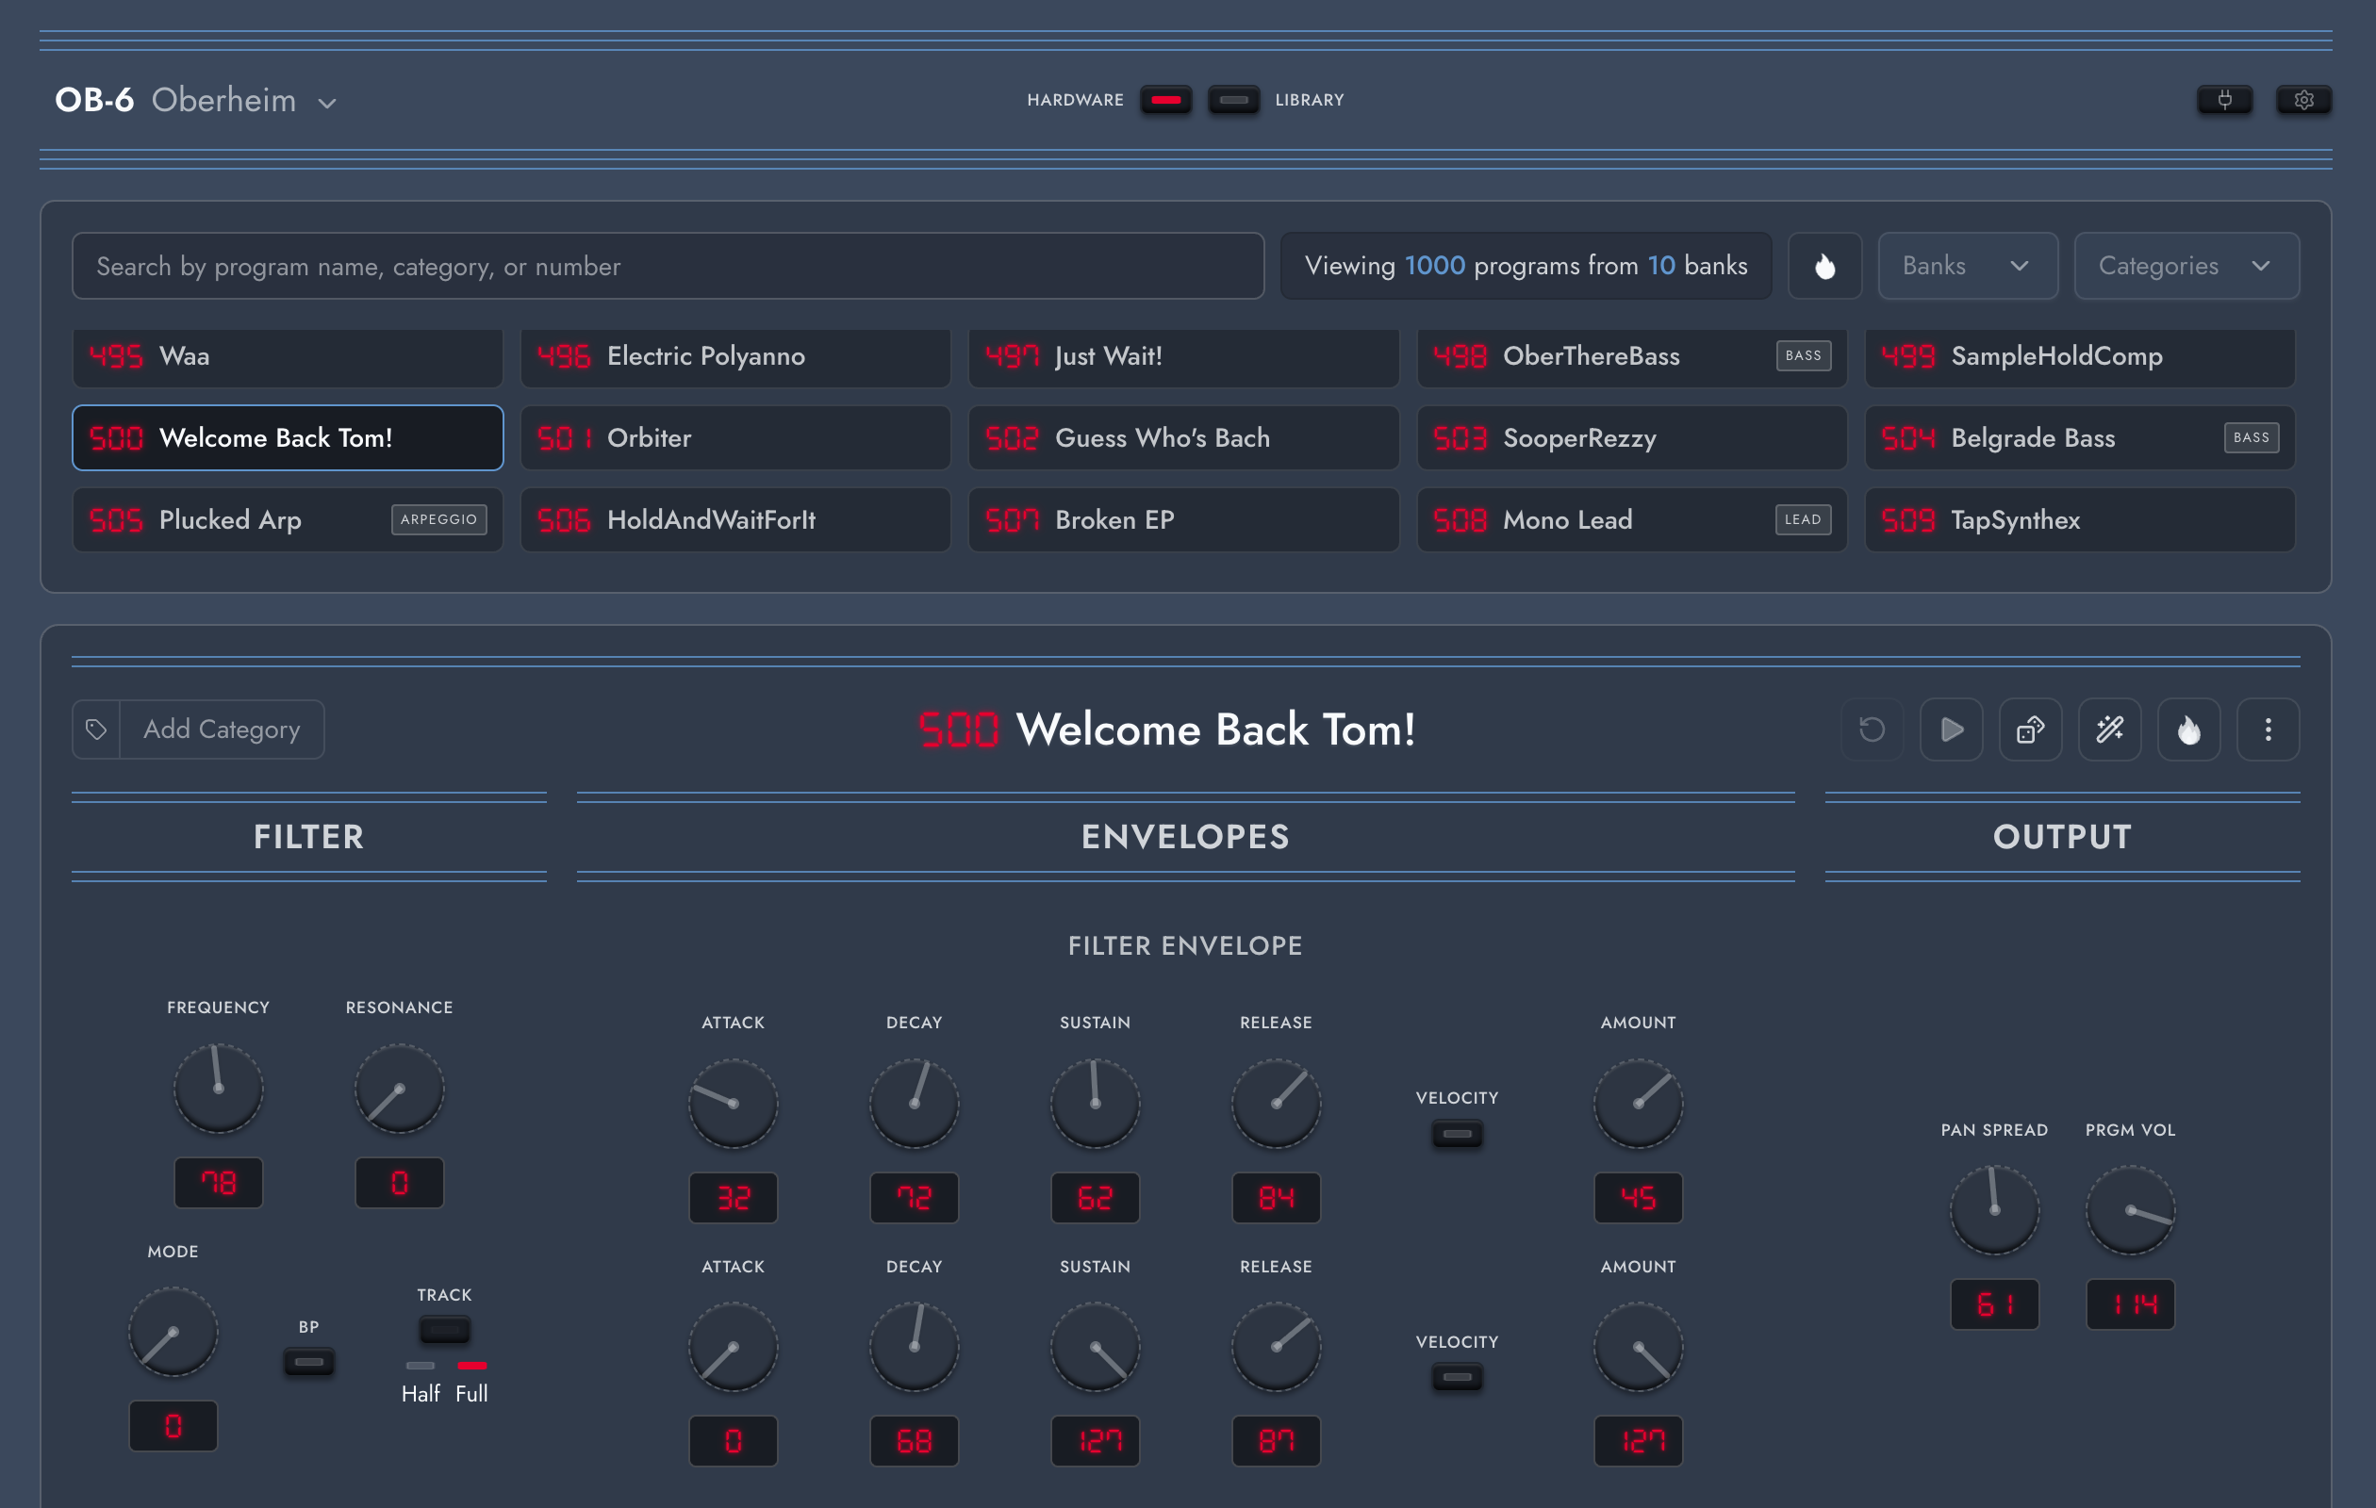Click the lower envelope Release knob

coord(1276,1346)
